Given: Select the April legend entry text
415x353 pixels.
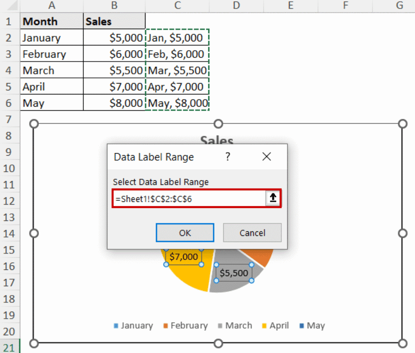Looking at the screenshot, I should (280, 325).
